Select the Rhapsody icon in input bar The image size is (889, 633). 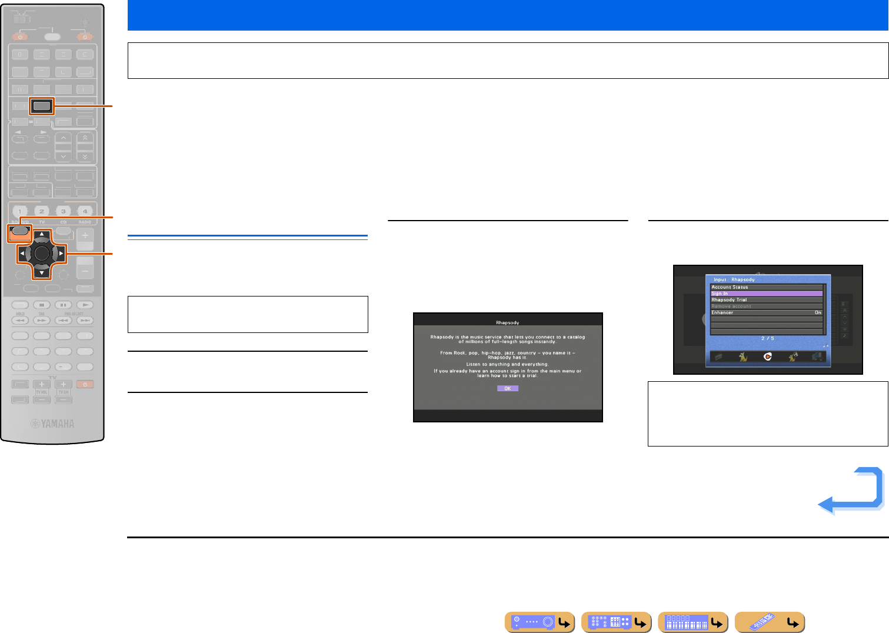pyautogui.click(x=767, y=357)
